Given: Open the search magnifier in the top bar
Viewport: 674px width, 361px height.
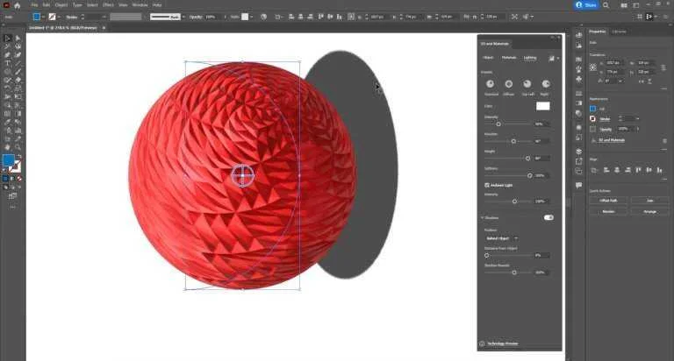Looking at the screenshot, I should tap(606, 5).
